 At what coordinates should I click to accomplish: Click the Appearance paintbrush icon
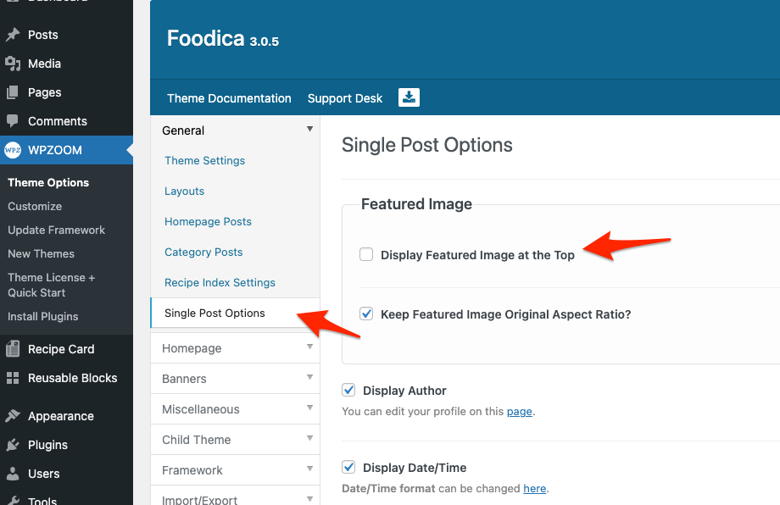(13, 416)
